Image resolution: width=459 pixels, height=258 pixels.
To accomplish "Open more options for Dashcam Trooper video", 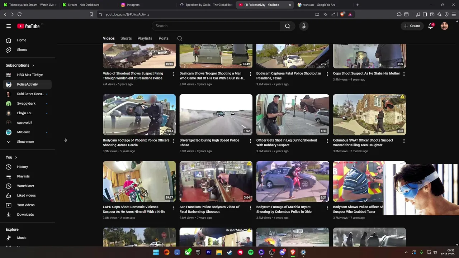I will point(251,74).
